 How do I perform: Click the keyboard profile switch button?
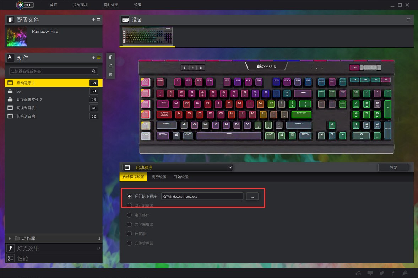(x=184, y=68)
